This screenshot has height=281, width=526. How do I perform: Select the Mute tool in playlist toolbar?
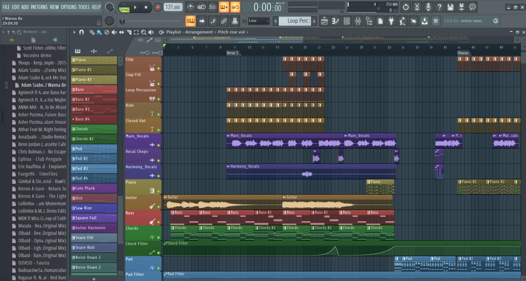pyautogui.click(x=114, y=32)
